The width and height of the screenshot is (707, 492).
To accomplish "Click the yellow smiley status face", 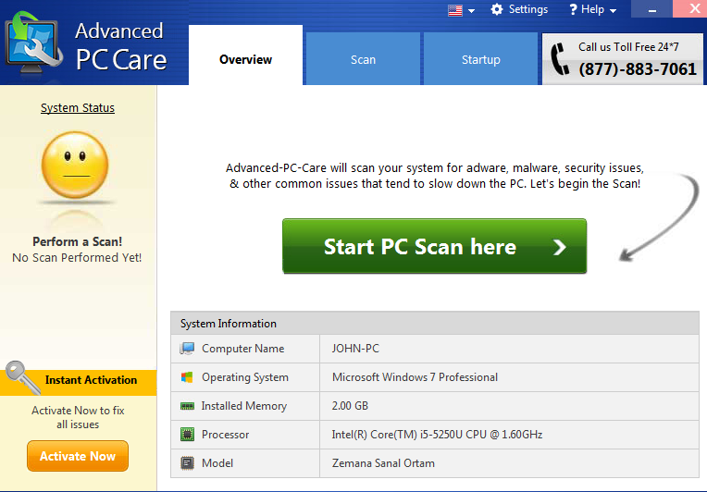I will click(77, 171).
